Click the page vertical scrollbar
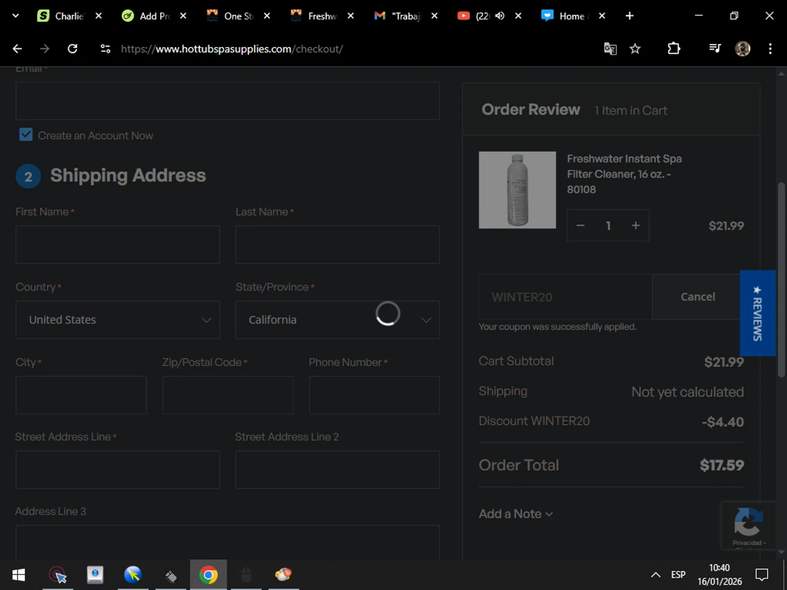The image size is (787, 590). (x=781, y=280)
